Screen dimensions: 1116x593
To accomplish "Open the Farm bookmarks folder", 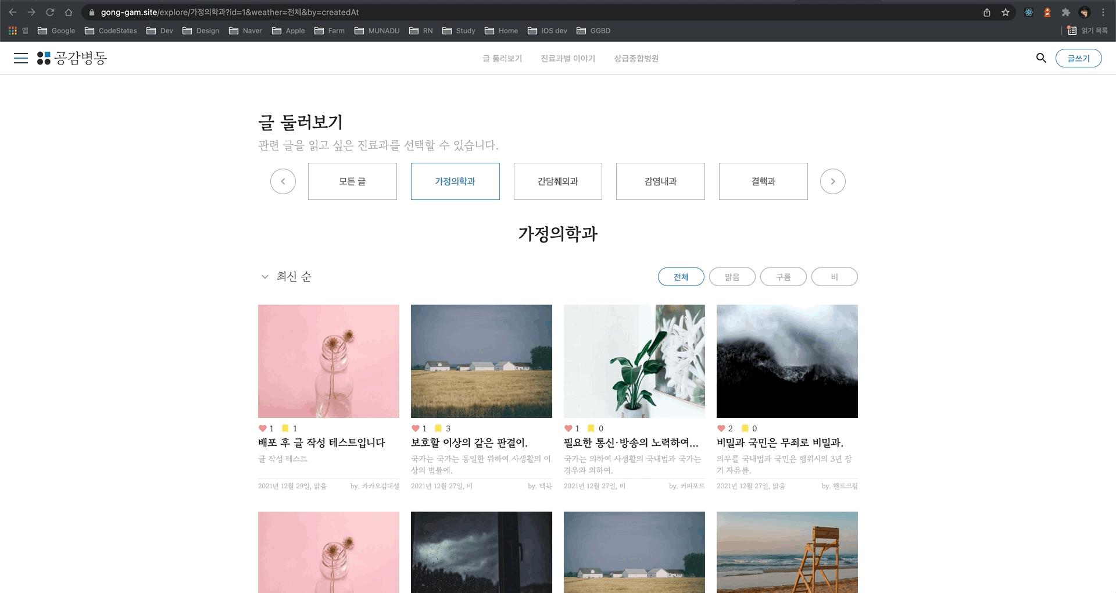I will (x=330, y=31).
